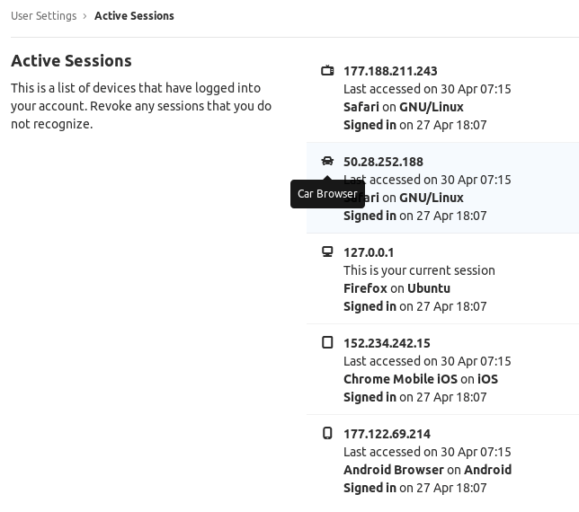Click "Android Browser on Android" text
This screenshot has height=512, width=579.
[x=427, y=470]
